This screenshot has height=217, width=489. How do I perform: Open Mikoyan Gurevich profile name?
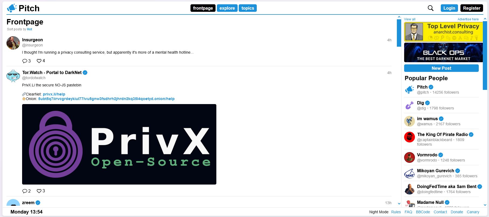point(435,171)
